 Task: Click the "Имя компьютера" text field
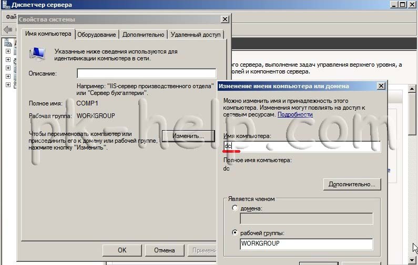302,146
